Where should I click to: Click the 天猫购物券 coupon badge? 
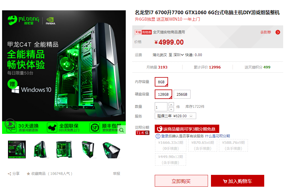tap(143, 32)
